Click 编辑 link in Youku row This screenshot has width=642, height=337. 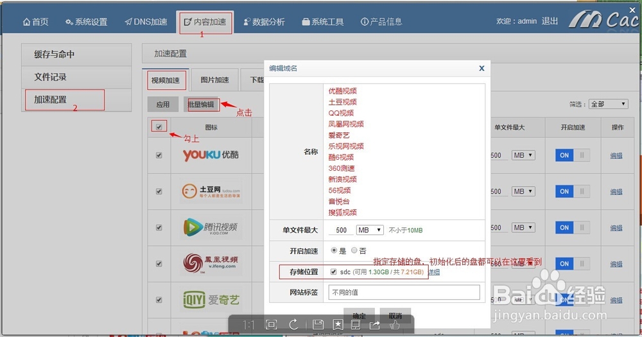tap(616, 155)
